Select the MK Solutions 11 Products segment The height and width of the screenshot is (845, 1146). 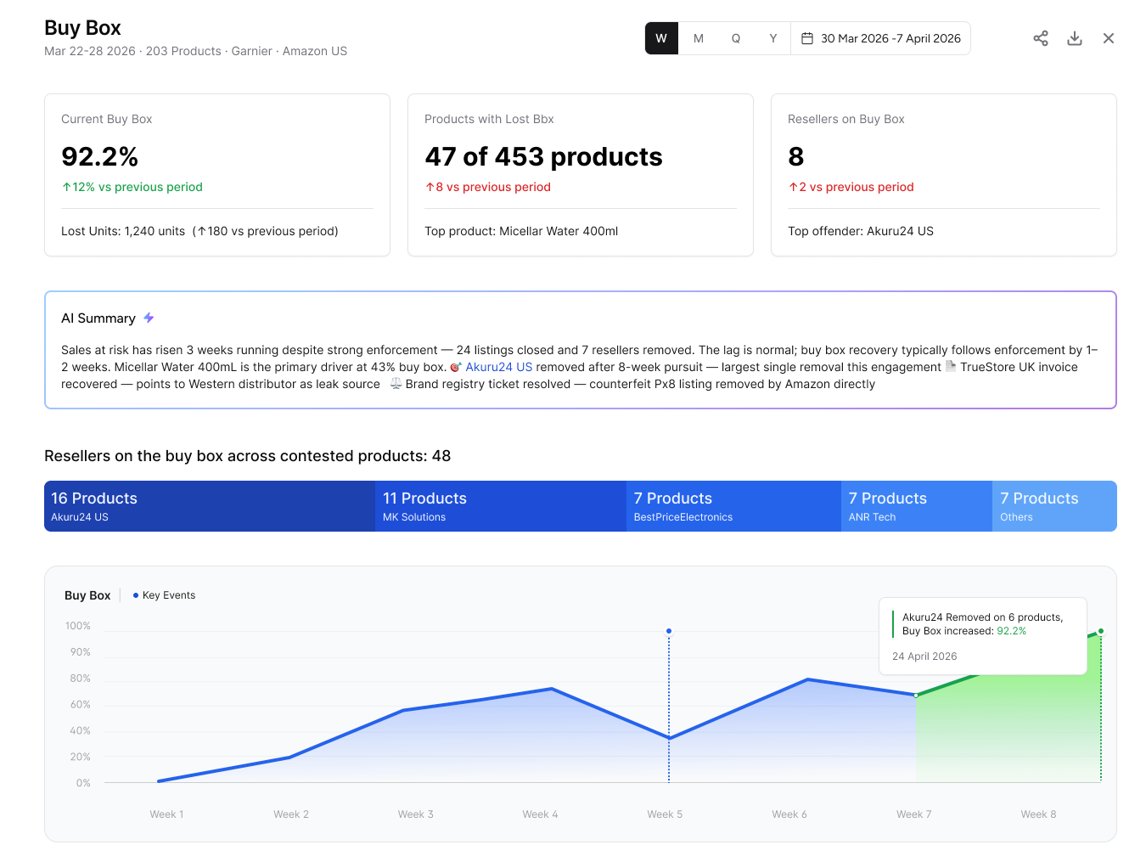[501, 506]
